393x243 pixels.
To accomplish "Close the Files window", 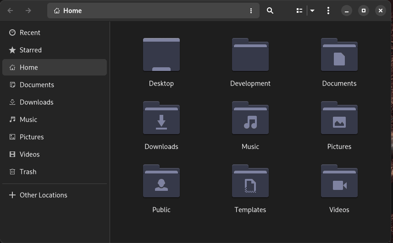I will pos(381,11).
